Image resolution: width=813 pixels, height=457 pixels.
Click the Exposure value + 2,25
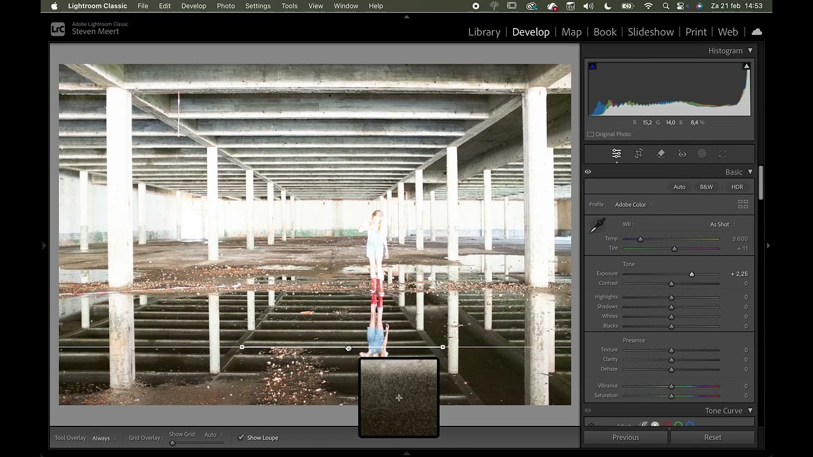coord(739,274)
